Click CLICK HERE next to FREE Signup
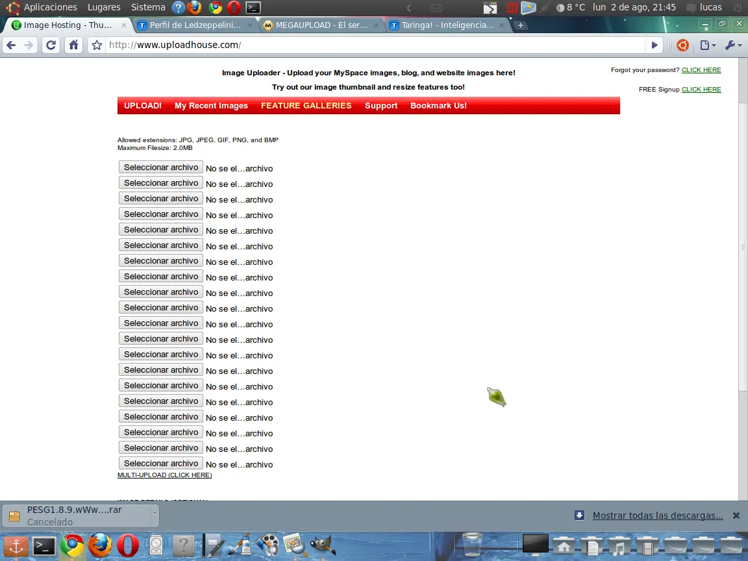Viewport: 748px width, 561px height. click(x=701, y=90)
